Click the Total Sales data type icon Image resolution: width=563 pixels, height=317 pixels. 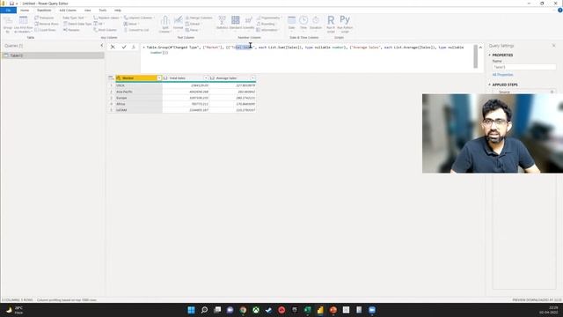165,78
